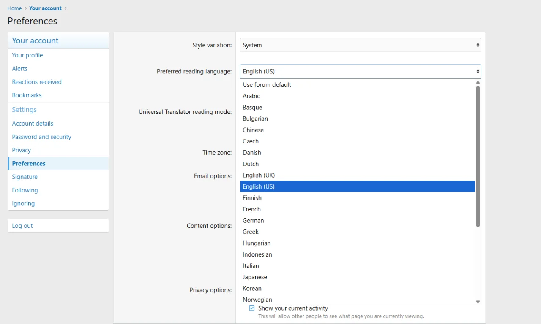541x324 pixels.
Task: Pick Chinese as reading language
Action: 358,130
